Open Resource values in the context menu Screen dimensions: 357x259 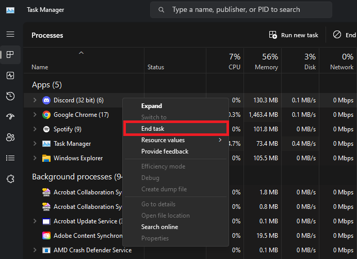pos(175,140)
